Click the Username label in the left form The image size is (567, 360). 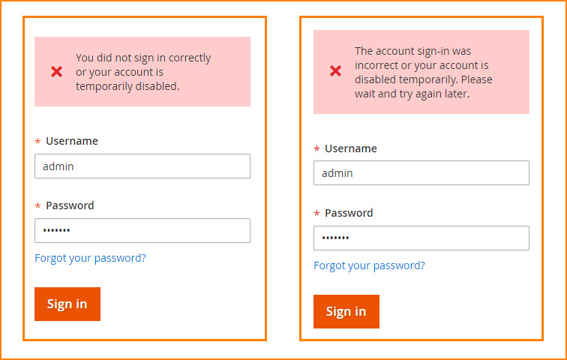[72, 141]
